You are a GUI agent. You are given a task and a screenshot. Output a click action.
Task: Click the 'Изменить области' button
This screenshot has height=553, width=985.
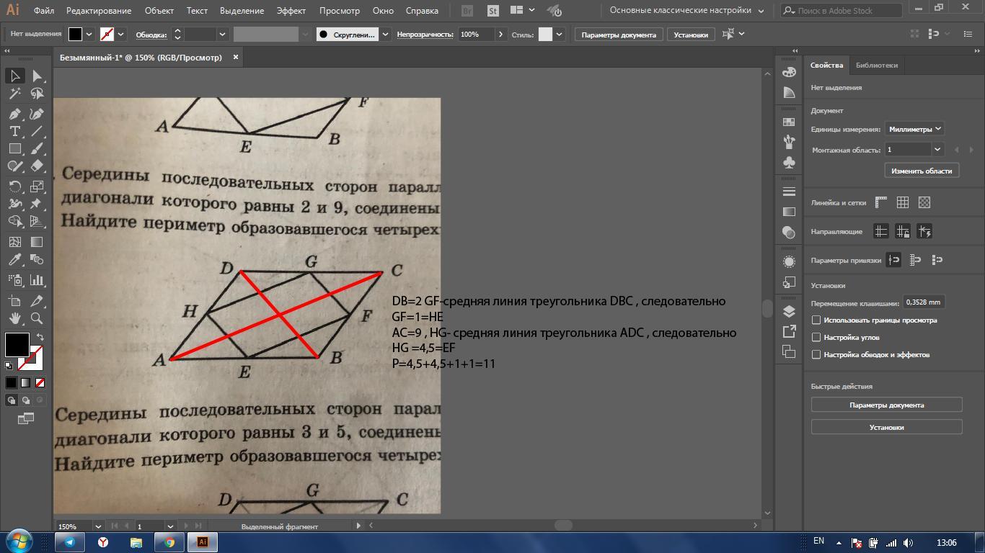(922, 171)
